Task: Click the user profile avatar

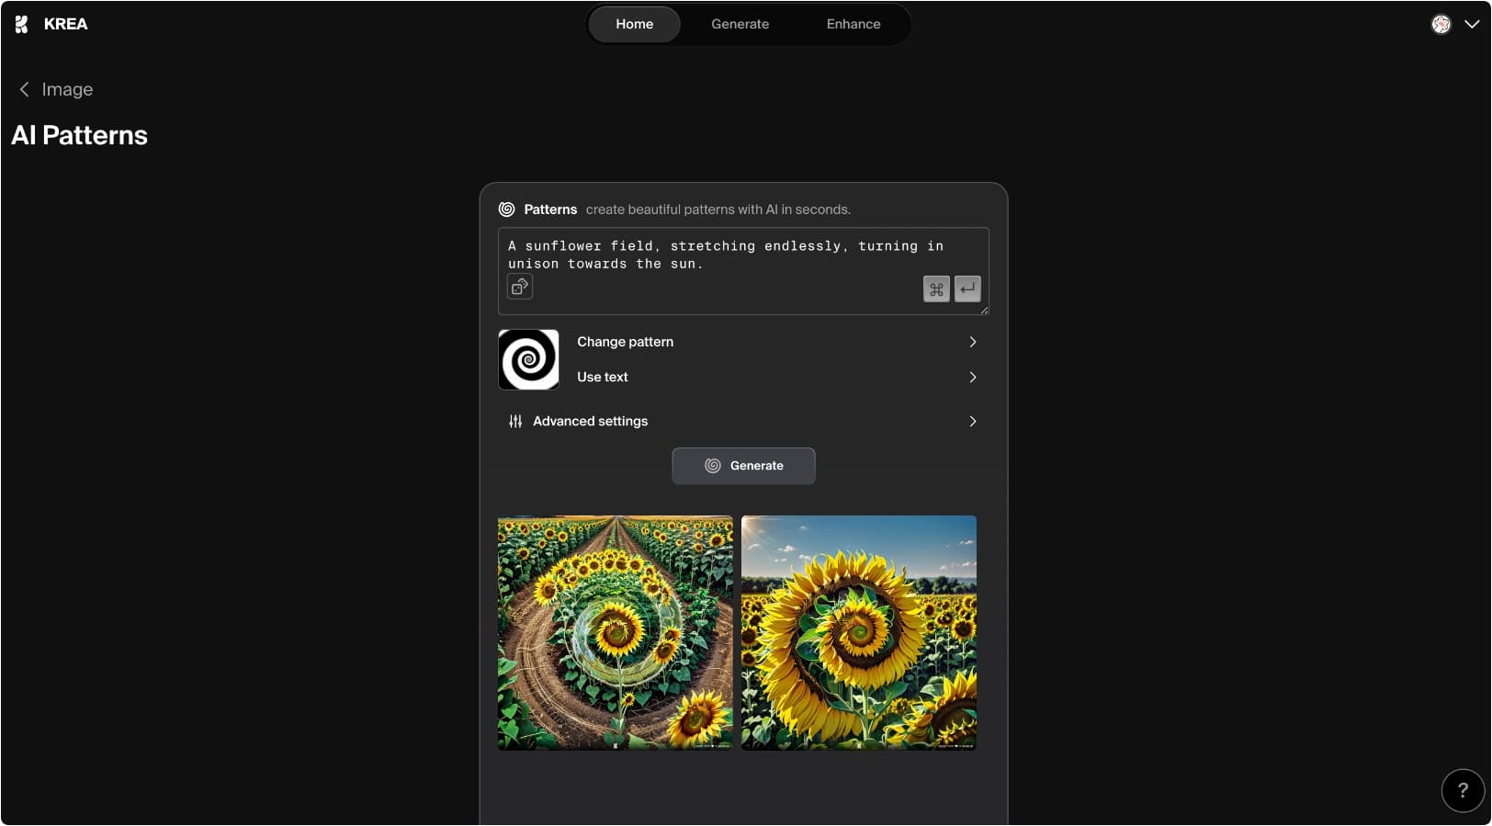Action: 1441,25
